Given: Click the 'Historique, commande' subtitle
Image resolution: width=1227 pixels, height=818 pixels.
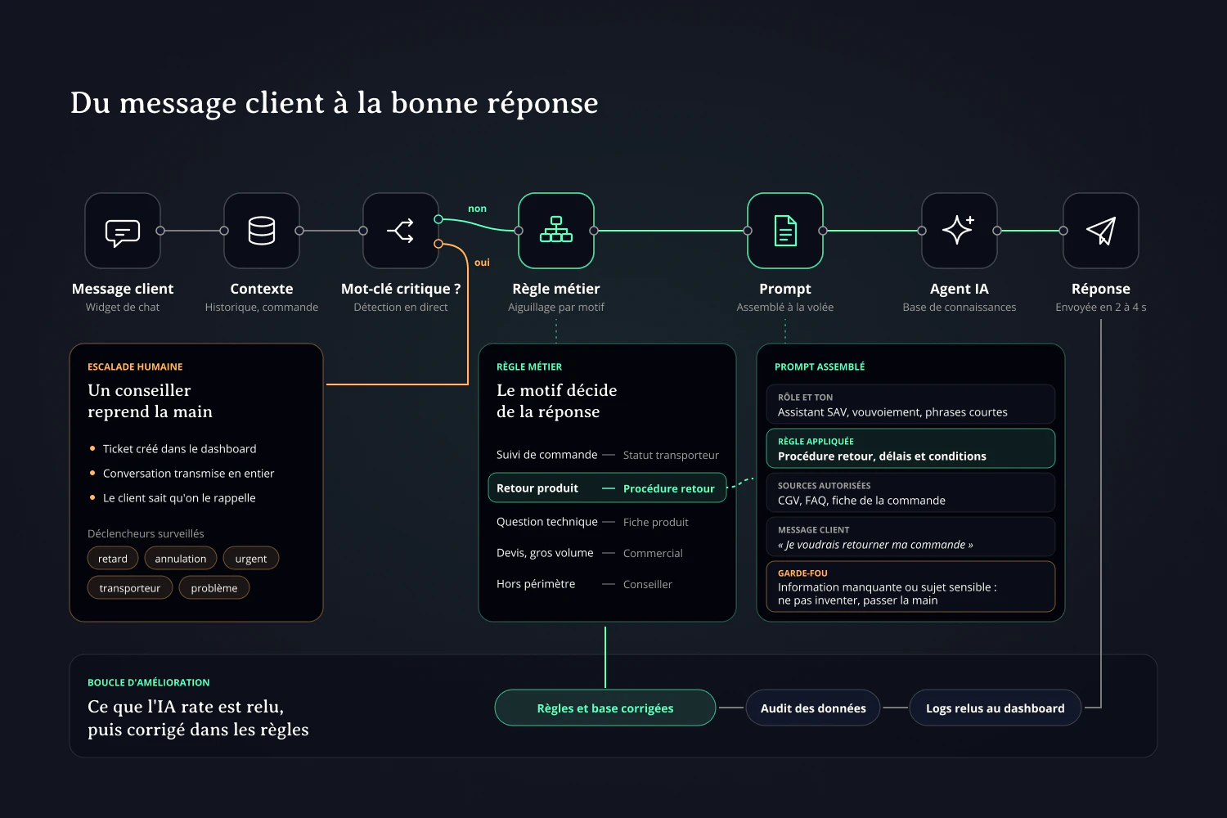Looking at the screenshot, I should pyautogui.click(x=262, y=308).
